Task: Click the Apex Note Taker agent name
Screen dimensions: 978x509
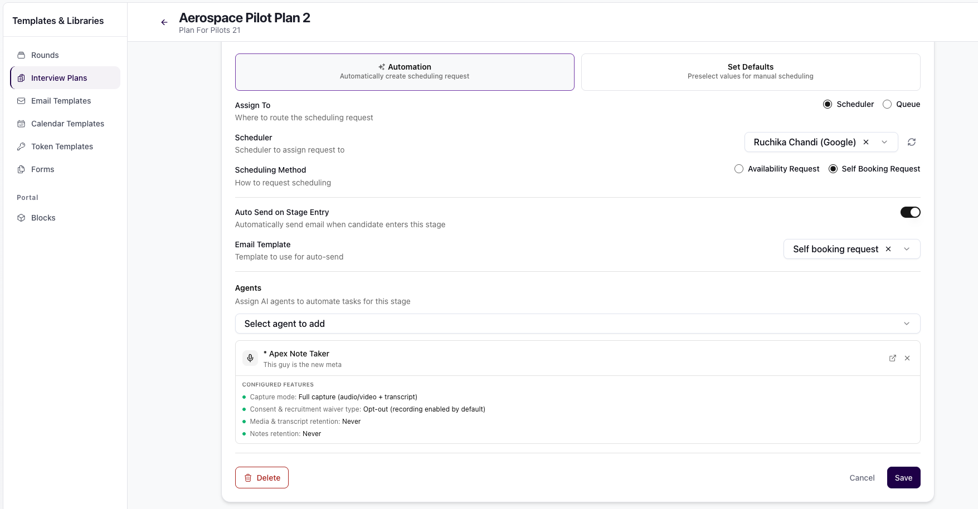Action: pyautogui.click(x=296, y=354)
